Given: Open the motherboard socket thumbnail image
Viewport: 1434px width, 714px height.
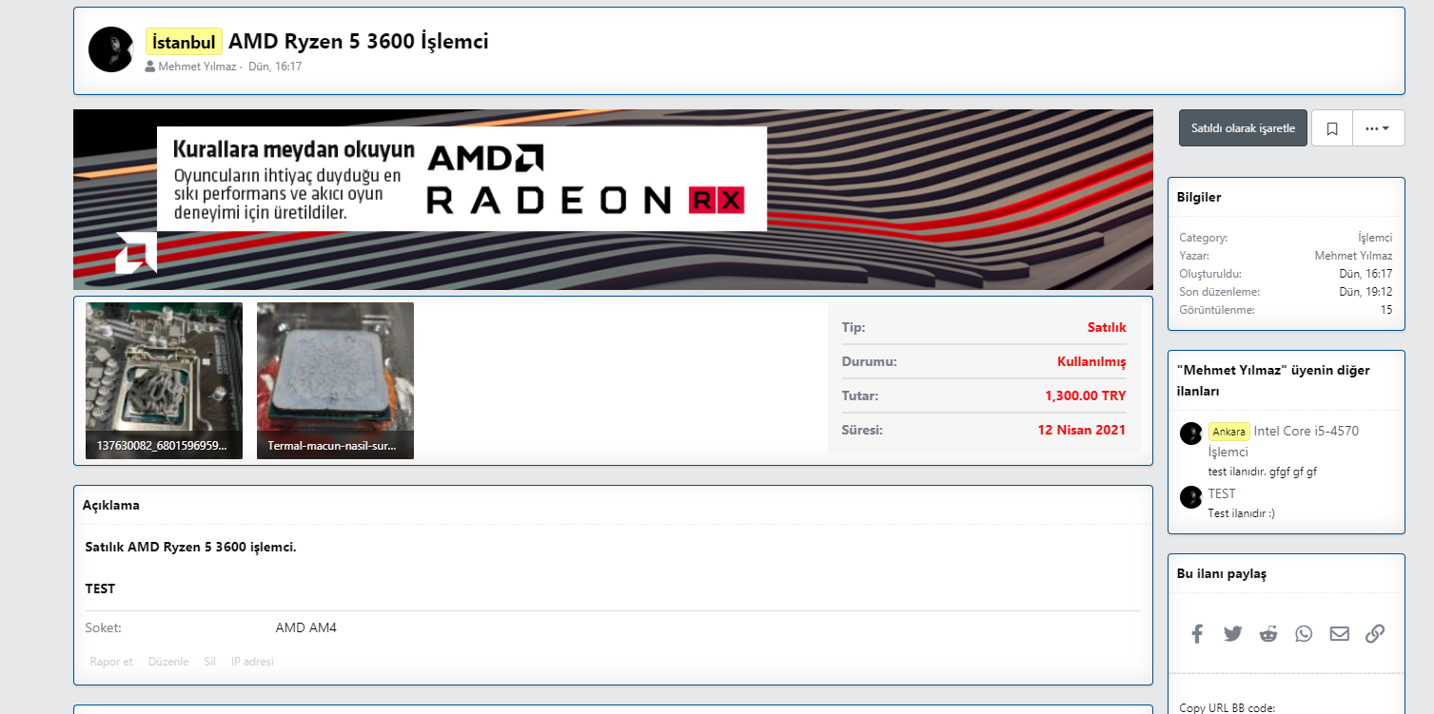Looking at the screenshot, I should [x=164, y=380].
